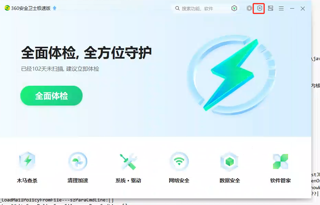Start the 全面体检 full checkup button

[52, 96]
